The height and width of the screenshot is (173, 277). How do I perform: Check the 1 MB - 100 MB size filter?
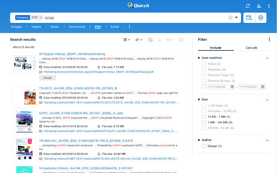pyautogui.click(x=204, y=122)
